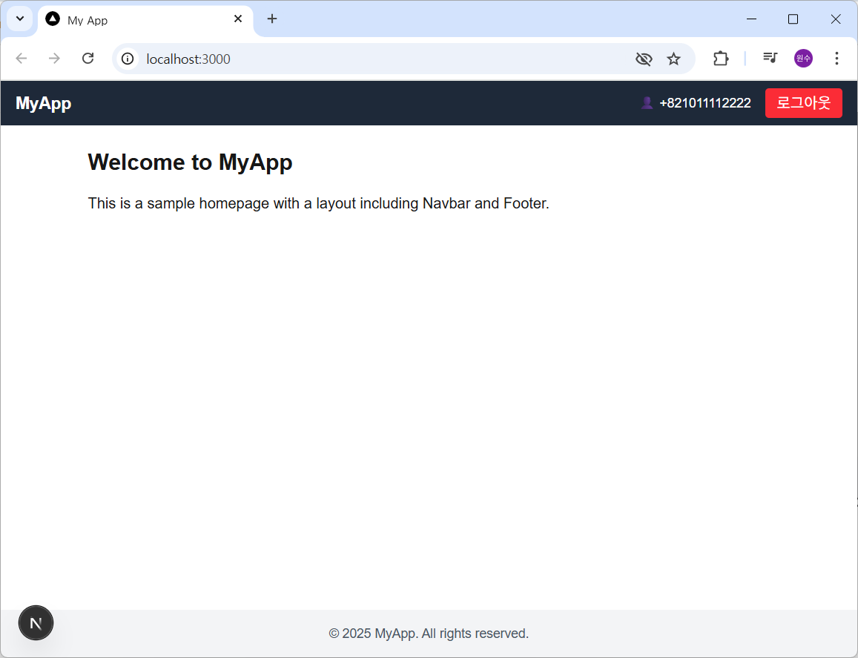Viewport: 858px width, 658px height.
Task: Select the My App browser tab
Action: [x=145, y=20]
